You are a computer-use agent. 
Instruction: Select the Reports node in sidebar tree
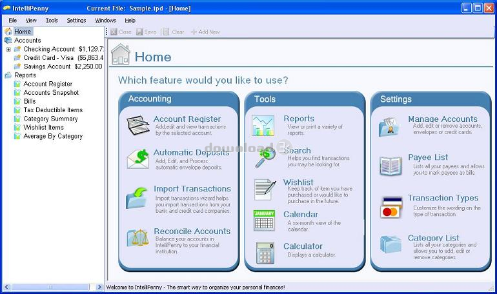coord(25,75)
